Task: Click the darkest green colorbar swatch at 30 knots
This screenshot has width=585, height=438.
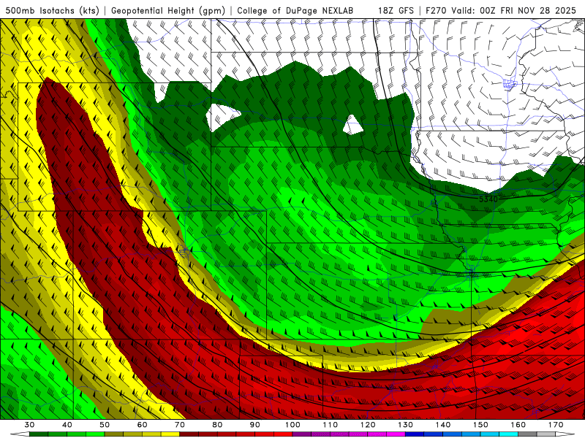Action: coord(39,434)
